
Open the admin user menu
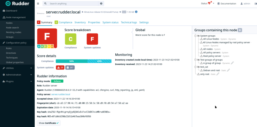(245, 4)
